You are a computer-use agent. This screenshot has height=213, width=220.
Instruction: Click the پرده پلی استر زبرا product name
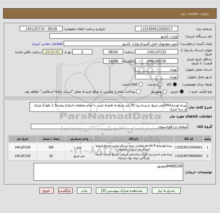[134, 156]
